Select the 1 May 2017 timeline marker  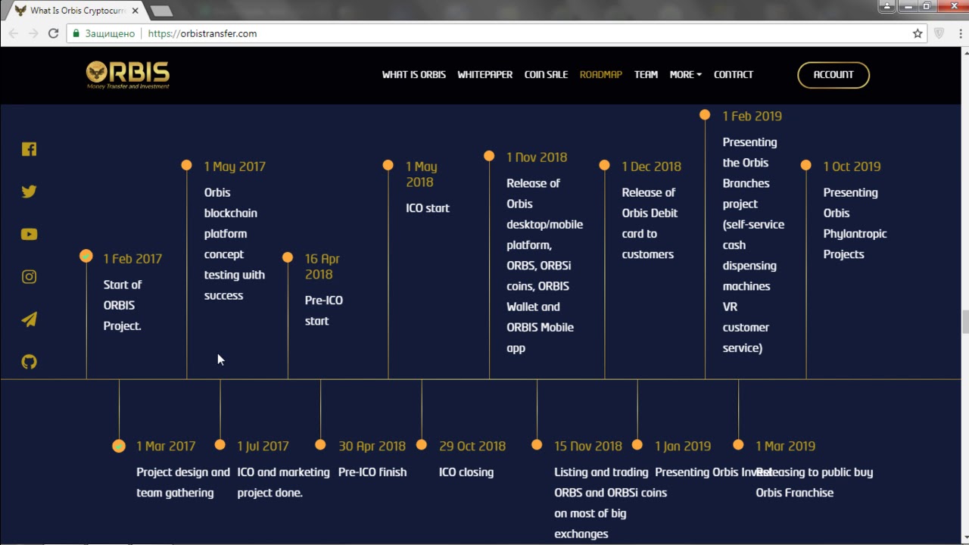point(186,165)
